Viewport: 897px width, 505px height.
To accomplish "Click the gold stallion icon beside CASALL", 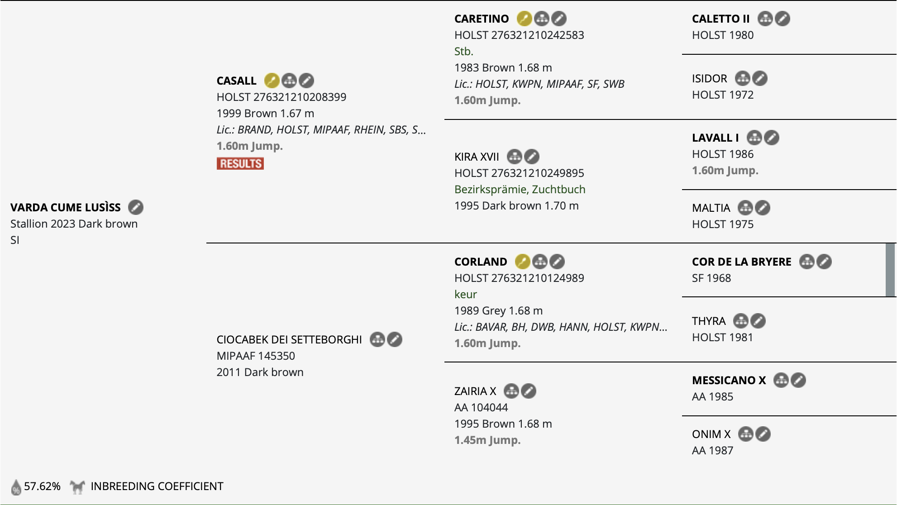I will [x=272, y=81].
